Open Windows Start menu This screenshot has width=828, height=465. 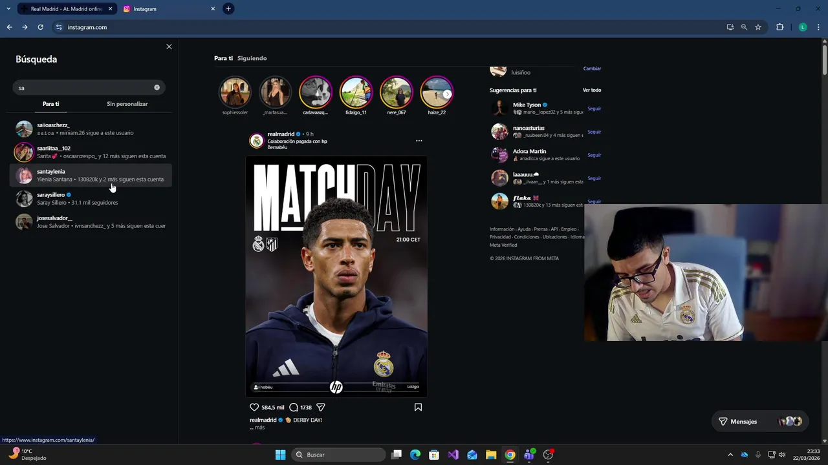point(280,455)
